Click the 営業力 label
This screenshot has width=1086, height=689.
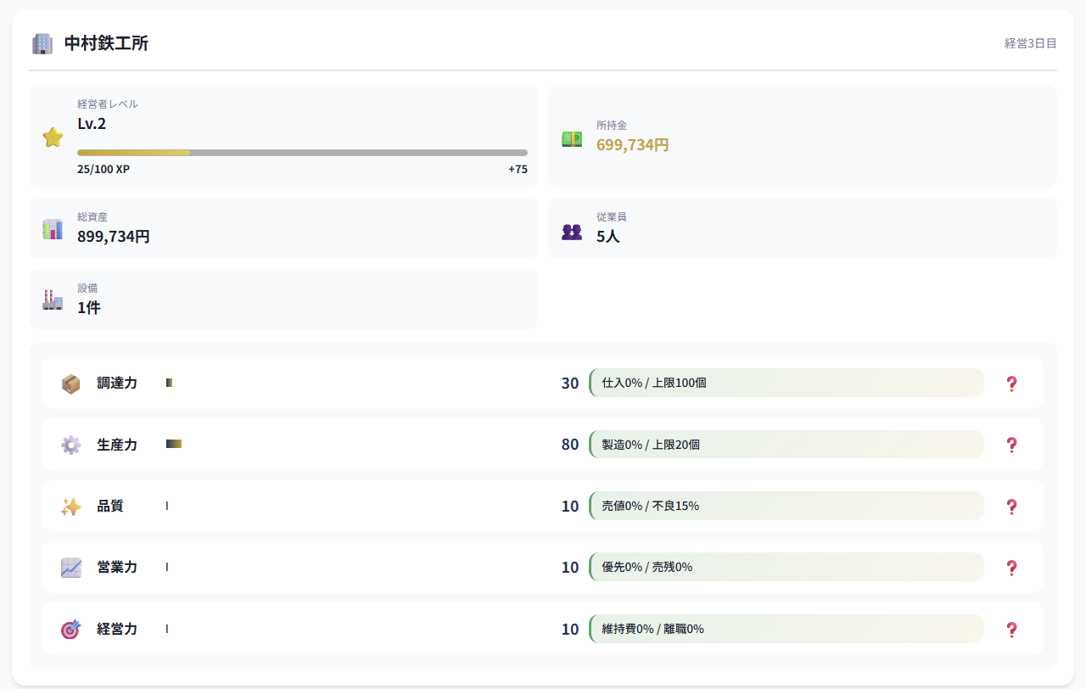[x=117, y=567]
